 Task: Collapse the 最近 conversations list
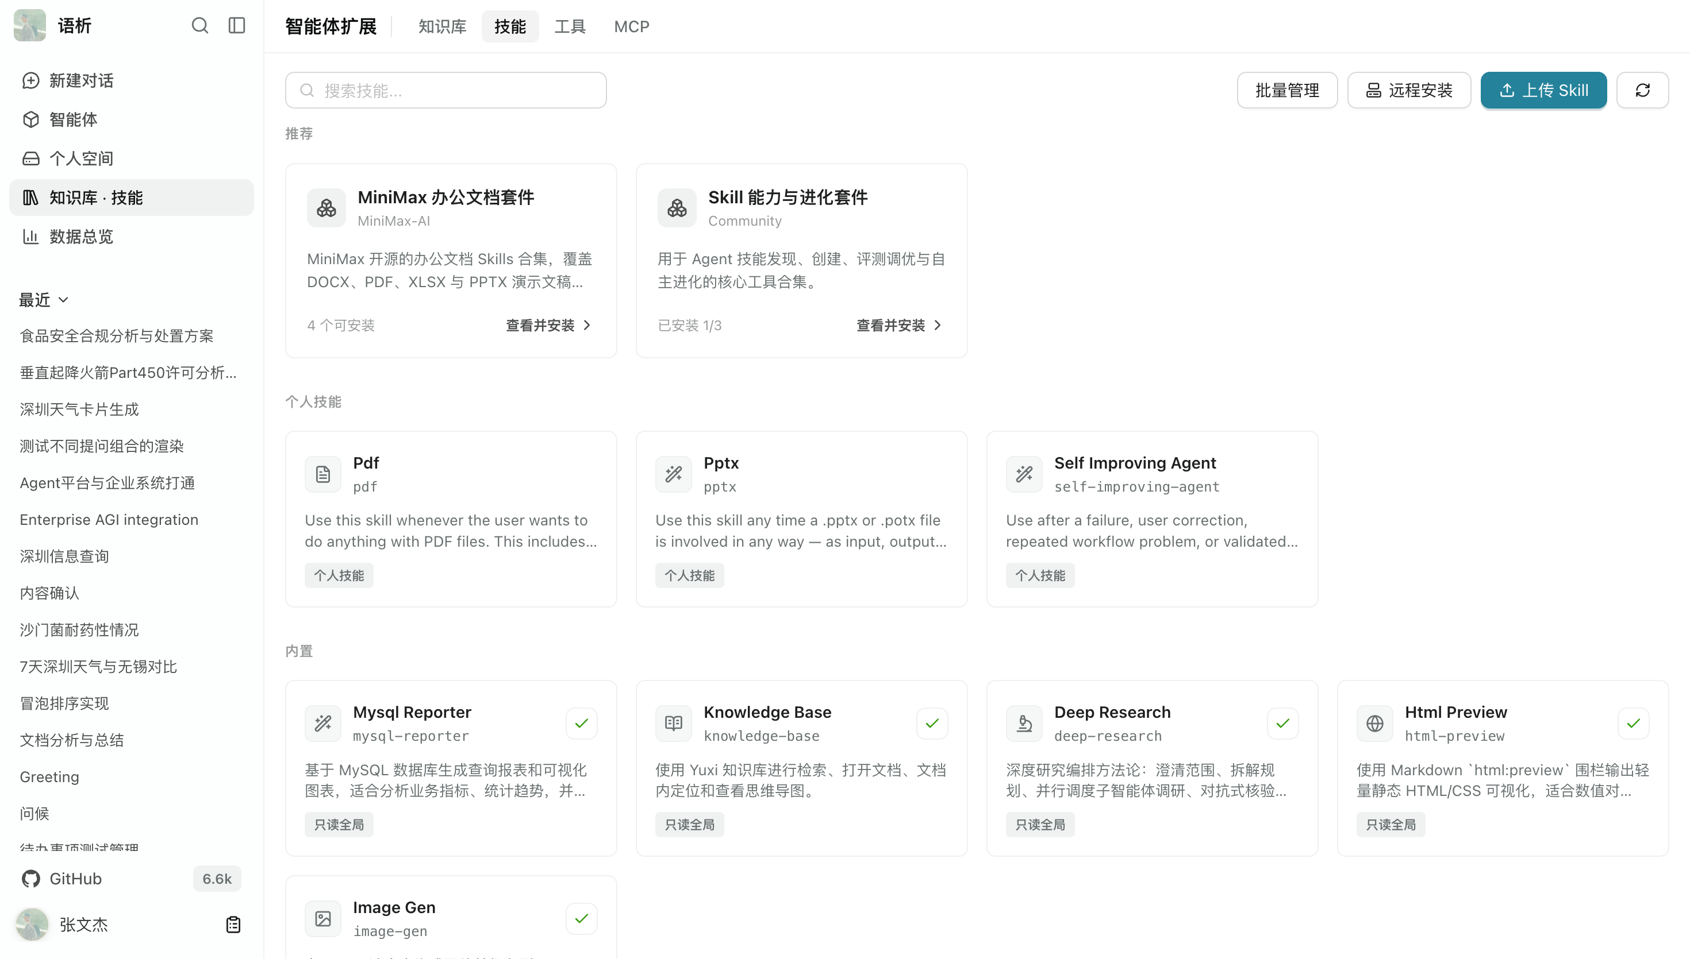tap(44, 300)
